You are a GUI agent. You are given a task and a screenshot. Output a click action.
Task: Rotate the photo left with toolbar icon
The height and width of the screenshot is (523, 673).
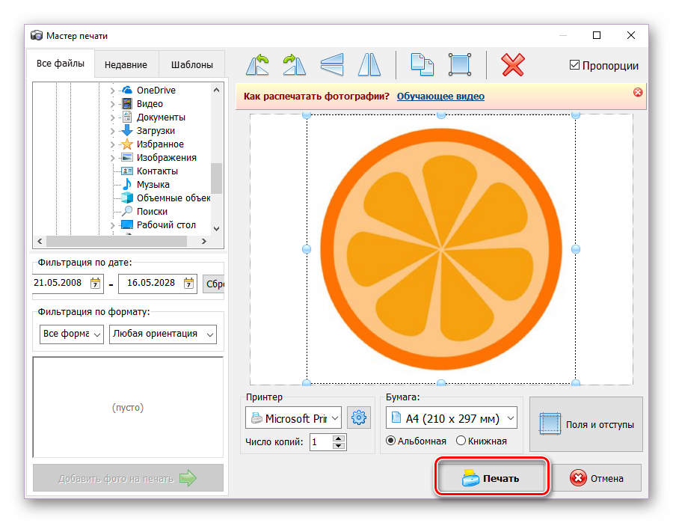[x=258, y=64]
